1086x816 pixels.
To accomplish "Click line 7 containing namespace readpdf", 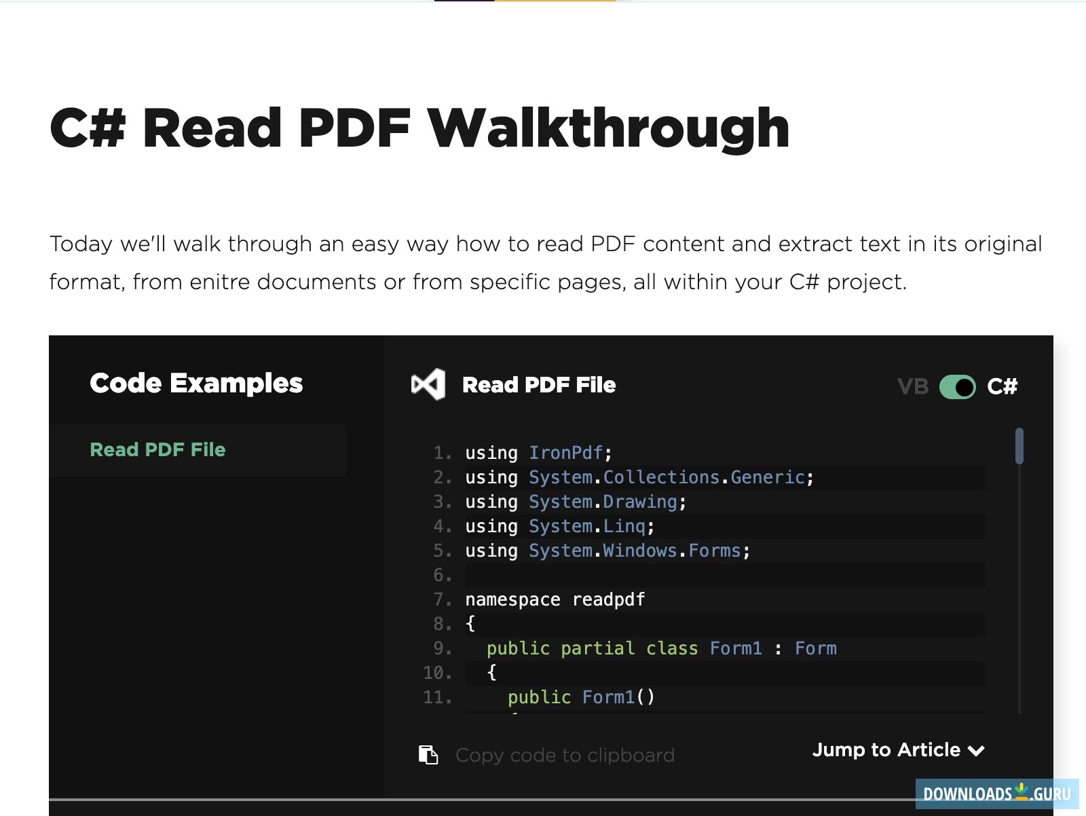I will (555, 599).
